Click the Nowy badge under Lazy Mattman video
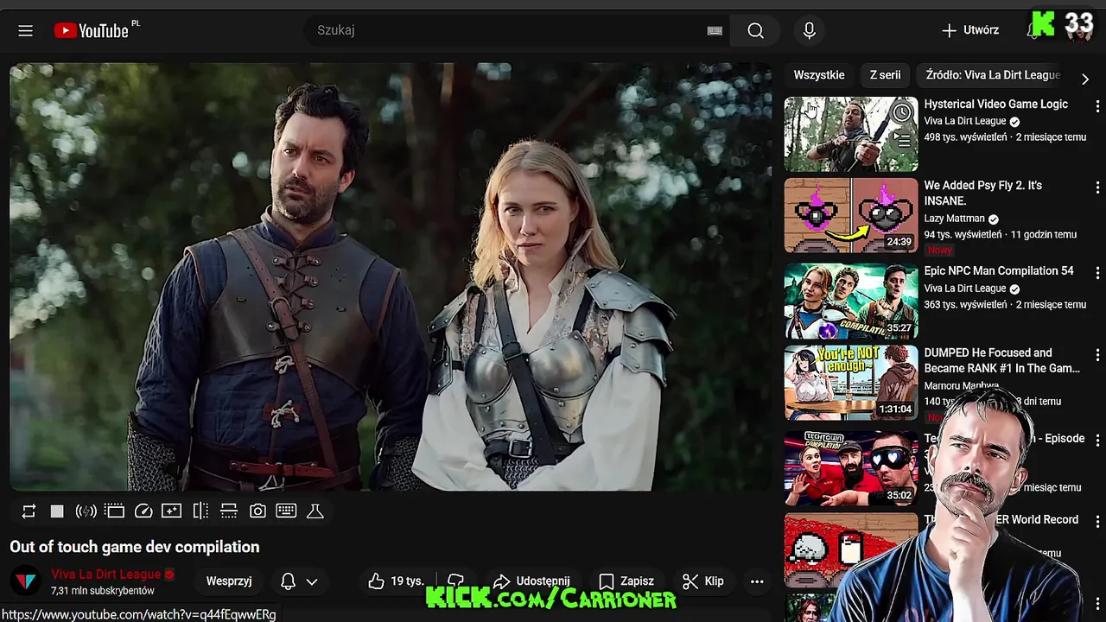Viewport: 1106px width, 622px height. (x=940, y=250)
